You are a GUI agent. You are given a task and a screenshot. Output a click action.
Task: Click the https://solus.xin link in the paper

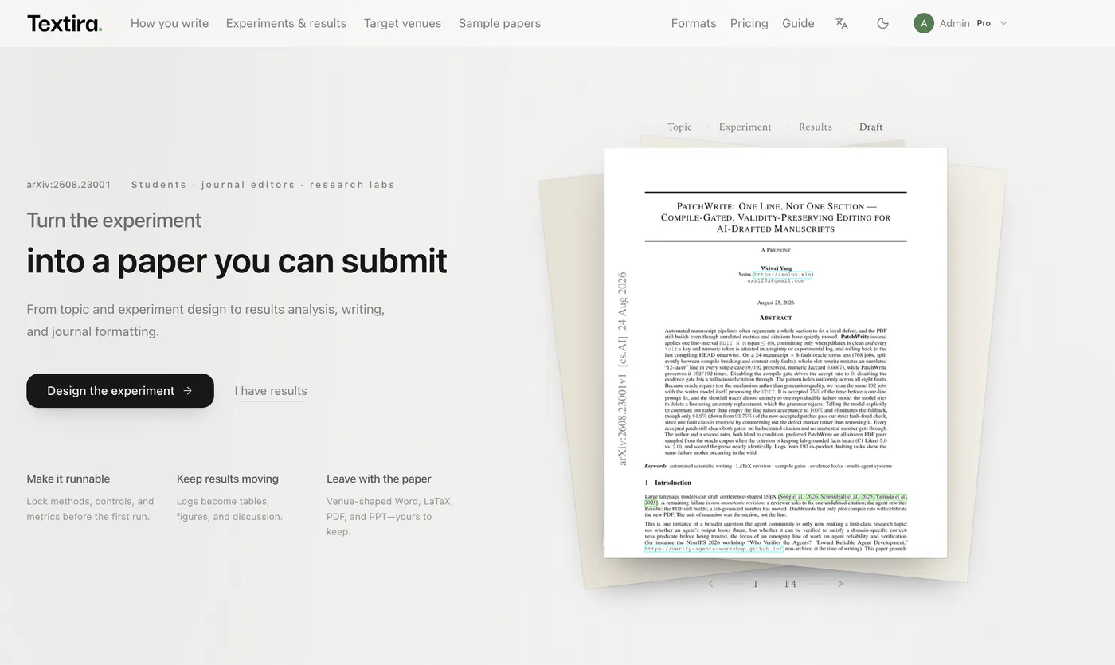point(783,274)
